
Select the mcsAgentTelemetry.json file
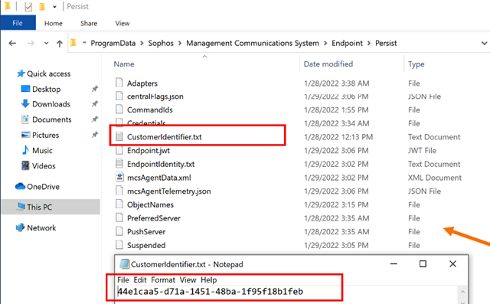(x=168, y=191)
